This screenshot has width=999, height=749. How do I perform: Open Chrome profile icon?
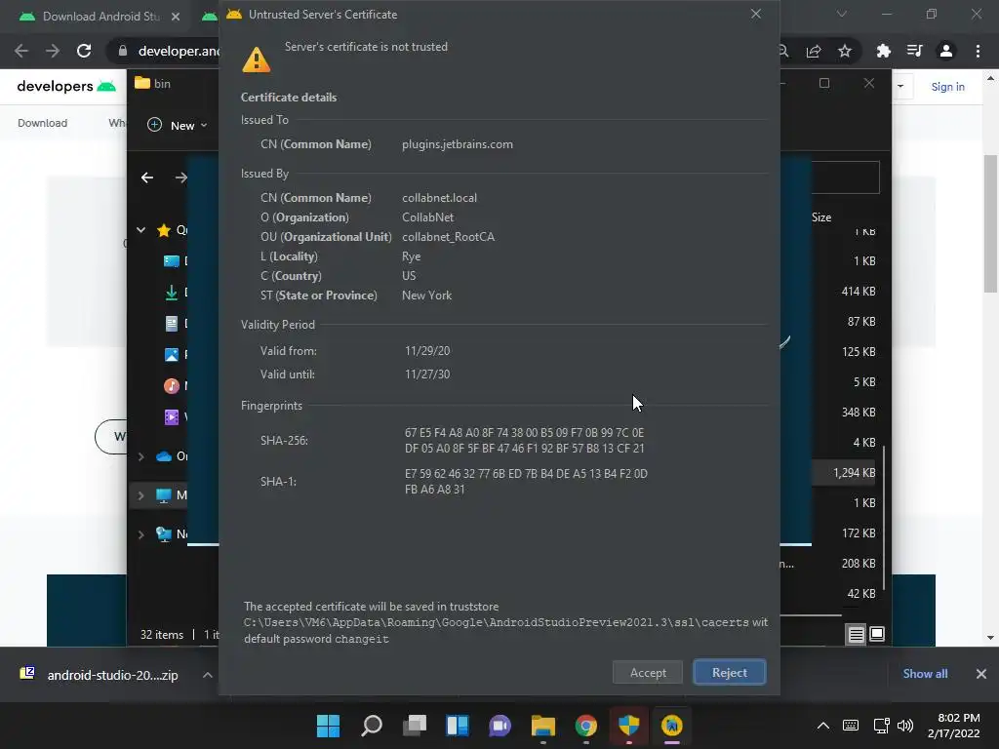(945, 51)
